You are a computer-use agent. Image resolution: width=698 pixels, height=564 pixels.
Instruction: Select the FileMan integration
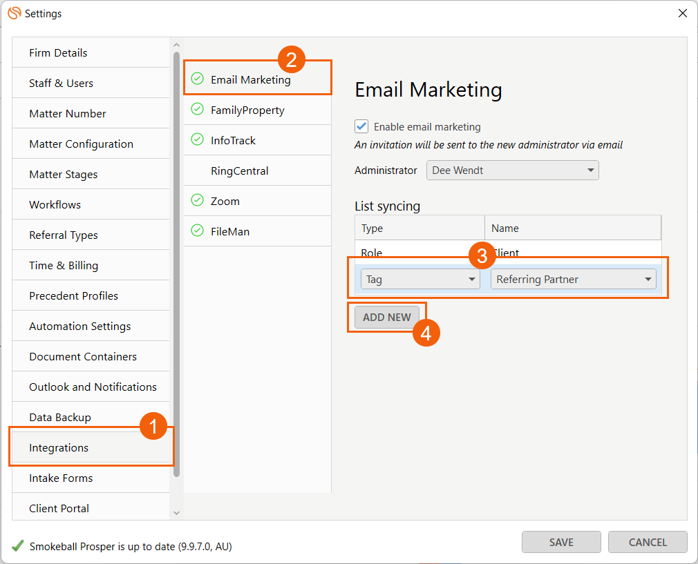point(257,231)
